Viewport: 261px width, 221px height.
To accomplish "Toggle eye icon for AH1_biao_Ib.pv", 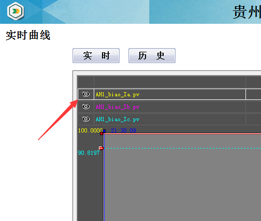I will coord(86,107).
